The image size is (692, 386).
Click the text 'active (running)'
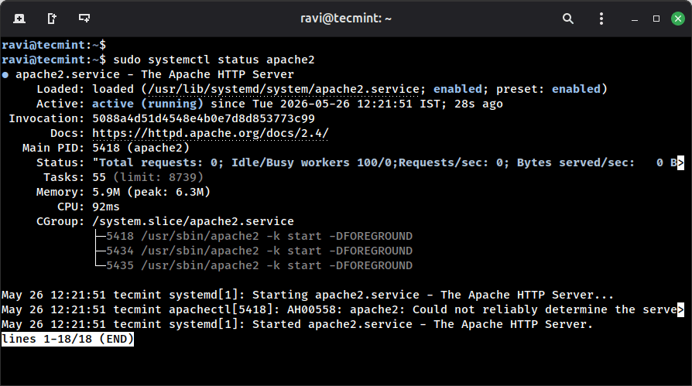(x=147, y=104)
